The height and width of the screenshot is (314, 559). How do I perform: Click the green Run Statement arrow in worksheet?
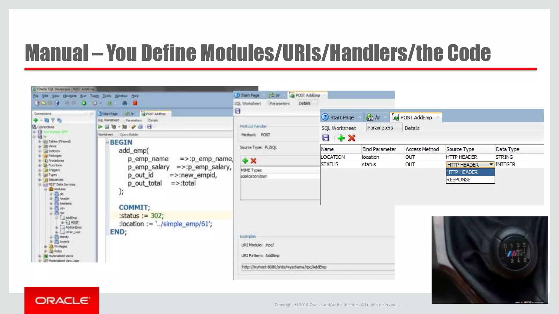[x=100, y=127]
